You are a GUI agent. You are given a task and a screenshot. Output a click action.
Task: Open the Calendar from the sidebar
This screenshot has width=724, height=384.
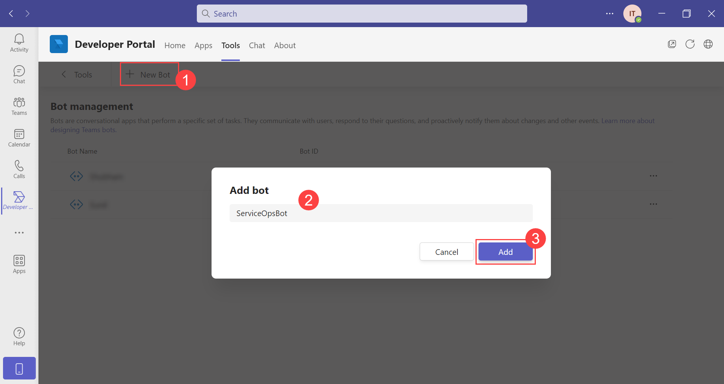[19, 138]
